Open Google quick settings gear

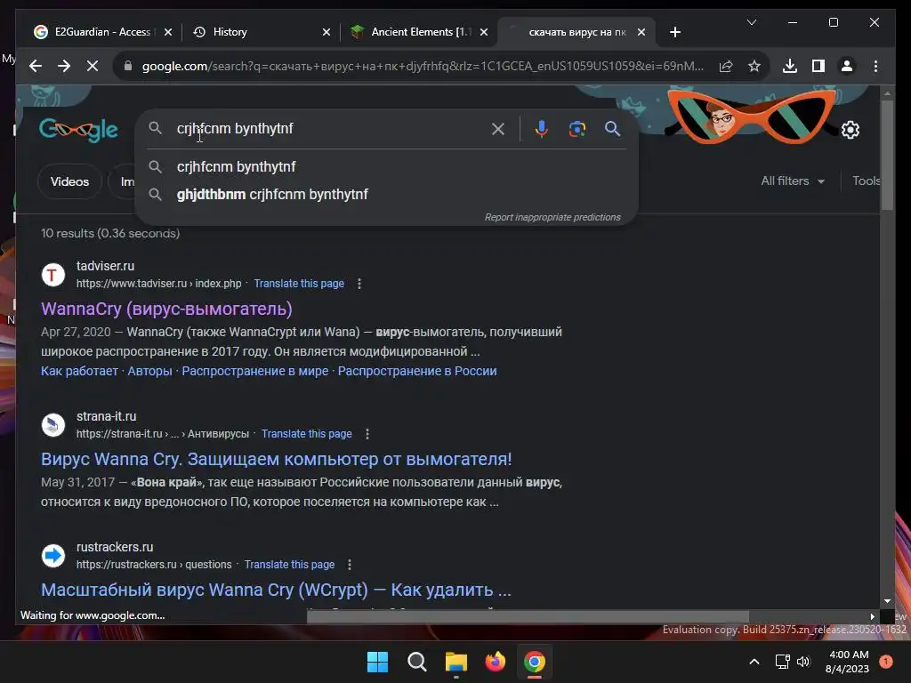coord(851,130)
